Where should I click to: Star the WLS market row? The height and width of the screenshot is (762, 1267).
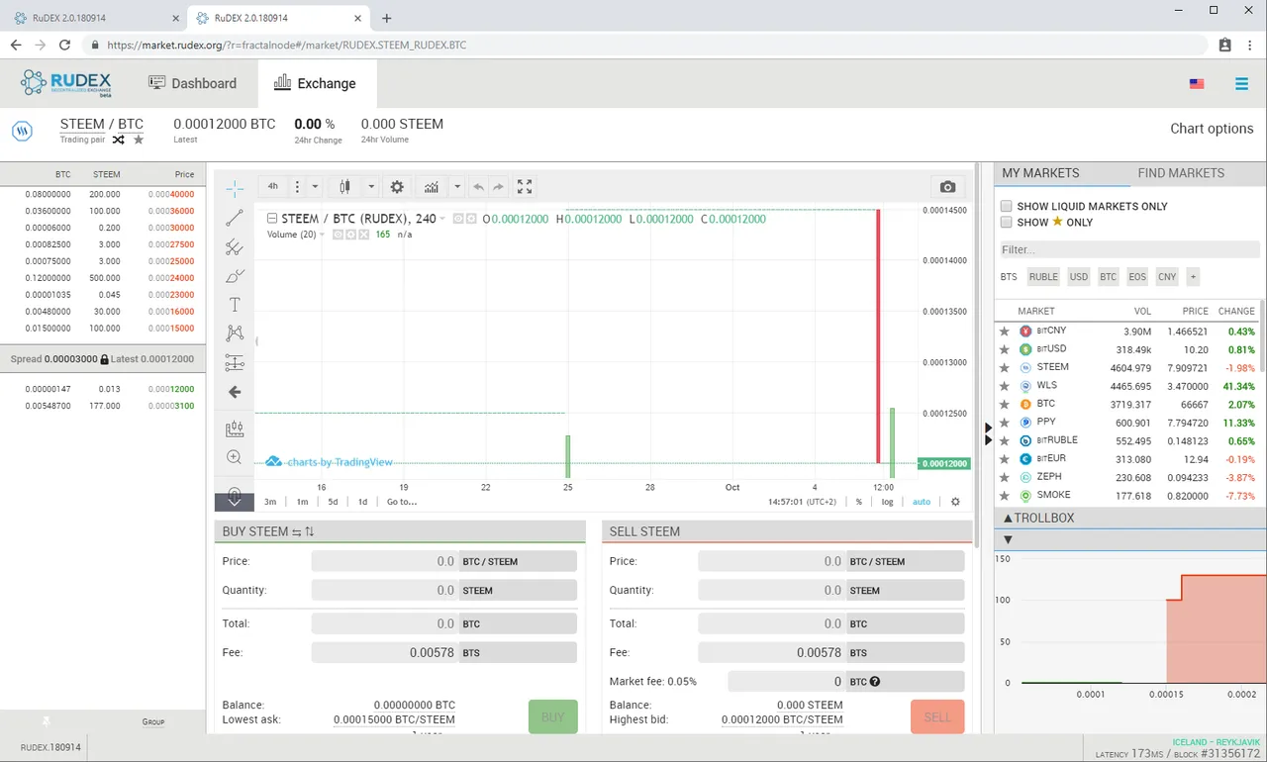pyautogui.click(x=1004, y=386)
